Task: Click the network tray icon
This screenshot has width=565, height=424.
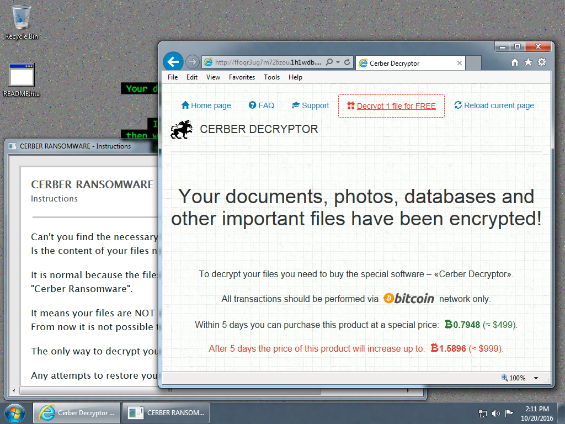Action: [x=482, y=414]
